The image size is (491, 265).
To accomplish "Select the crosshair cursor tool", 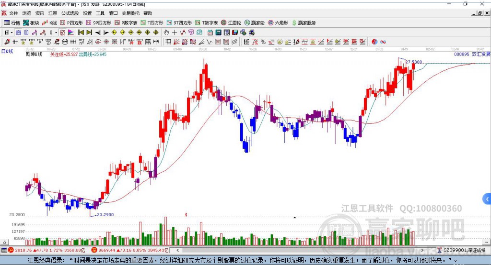I will 175,33.
